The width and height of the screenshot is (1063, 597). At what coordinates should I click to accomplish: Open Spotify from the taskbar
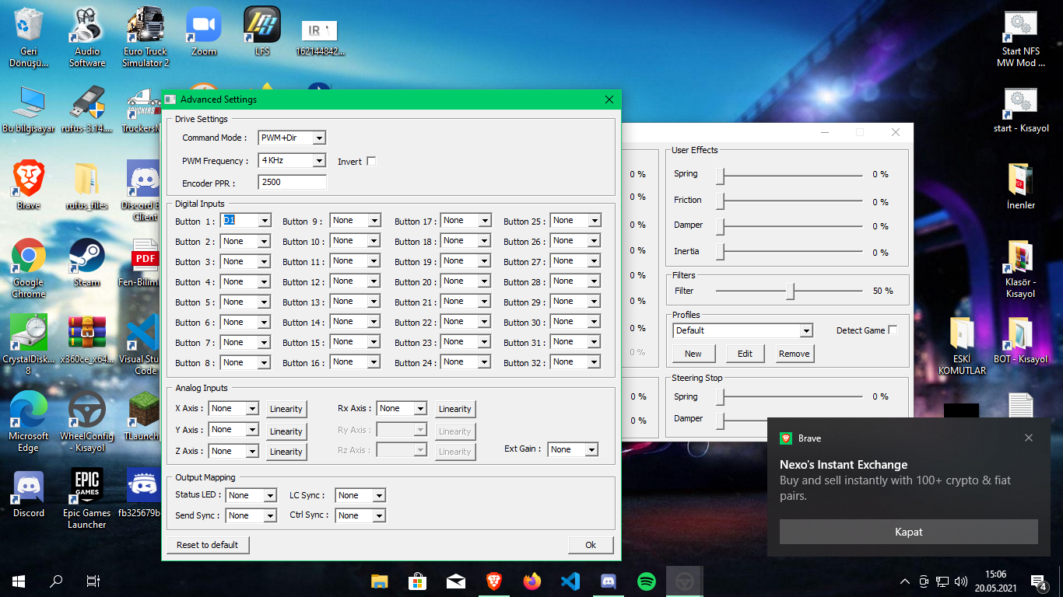point(647,581)
